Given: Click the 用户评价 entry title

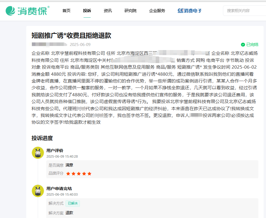Looking at the screenshot, I should 55,151.
